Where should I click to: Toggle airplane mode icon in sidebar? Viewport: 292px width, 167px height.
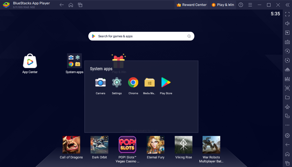pos(287,107)
